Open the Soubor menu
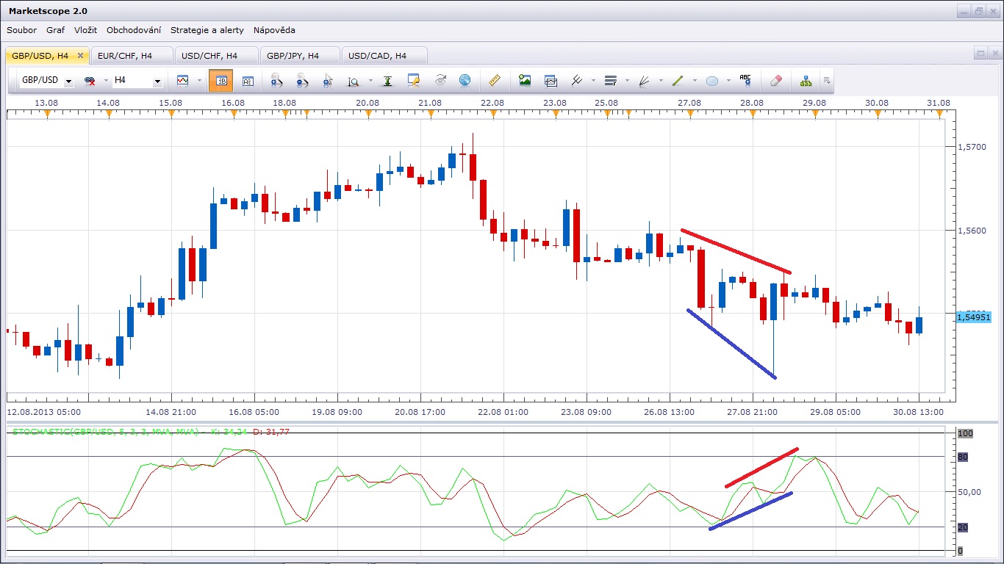This screenshot has height=564, width=1004. [21, 30]
